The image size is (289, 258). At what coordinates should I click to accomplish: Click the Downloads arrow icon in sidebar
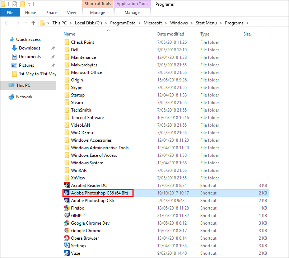(14, 48)
